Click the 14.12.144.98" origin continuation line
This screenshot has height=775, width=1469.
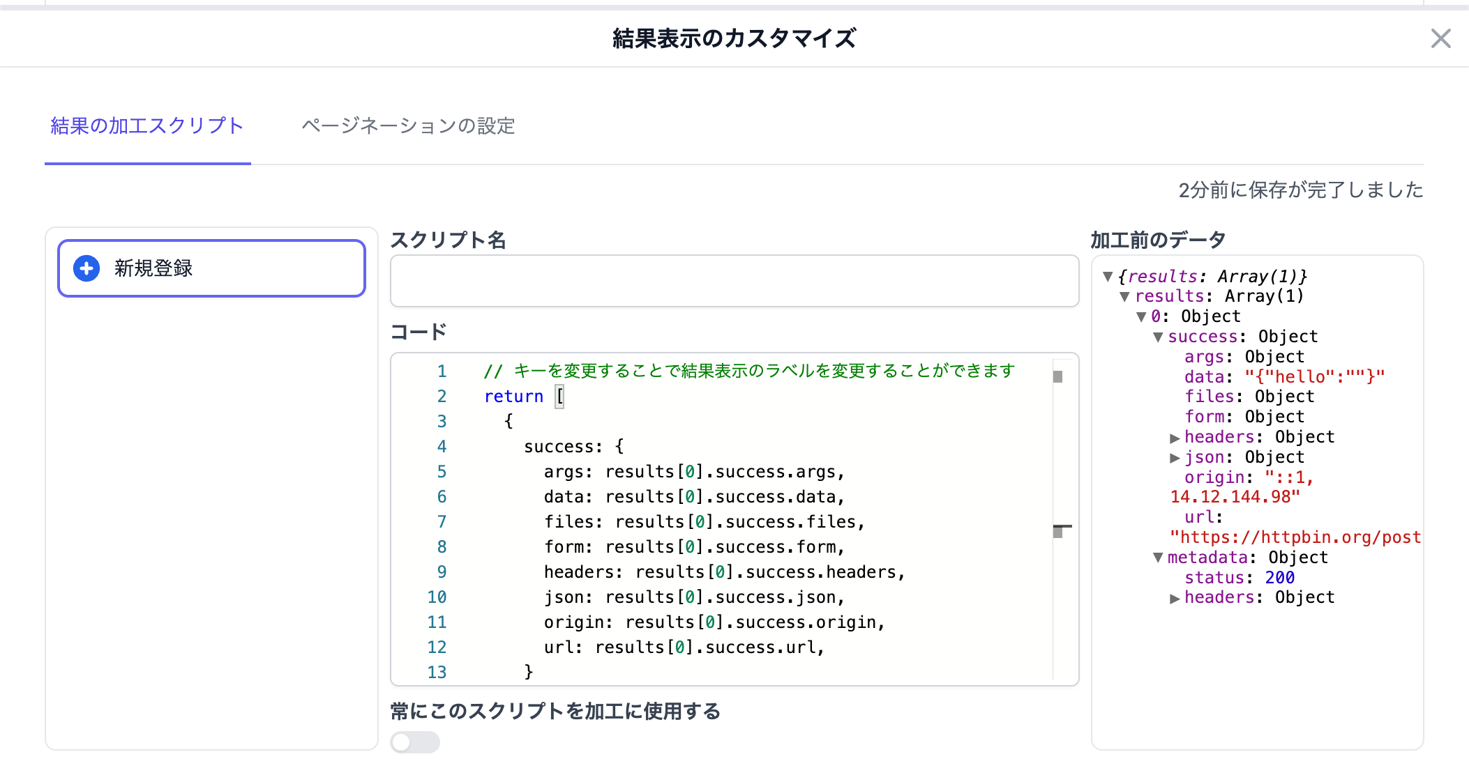click(x=1235, y=497)
